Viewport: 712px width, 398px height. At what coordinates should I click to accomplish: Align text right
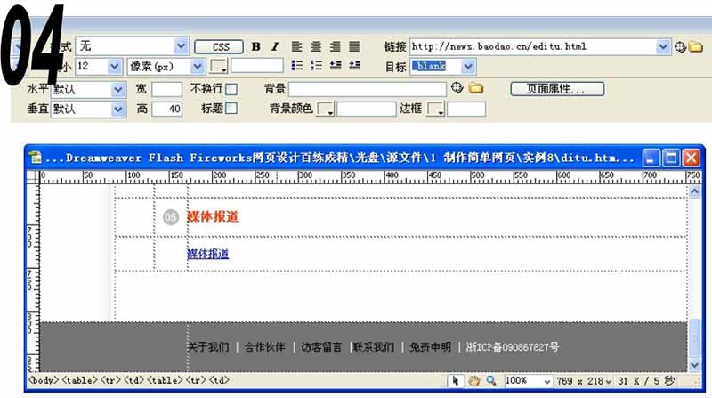(x=336, y=46)
